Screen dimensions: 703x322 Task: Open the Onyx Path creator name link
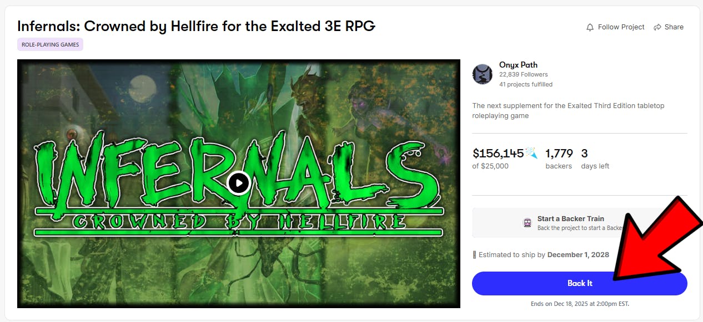pos(518,65)
